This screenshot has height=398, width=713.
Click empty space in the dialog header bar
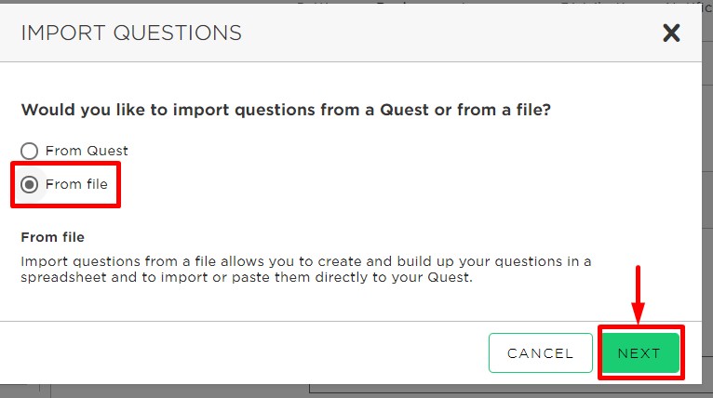click(451, 33)
